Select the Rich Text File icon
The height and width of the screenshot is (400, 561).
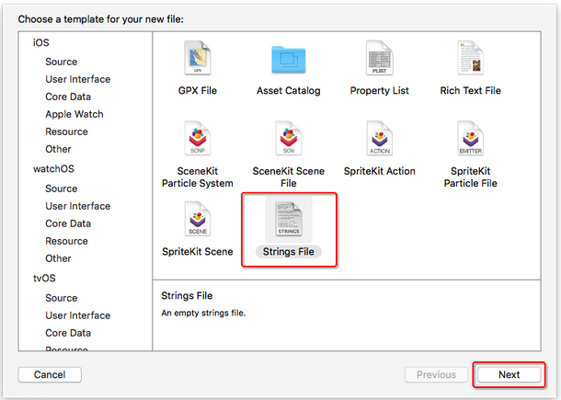(x=470, y=60)
